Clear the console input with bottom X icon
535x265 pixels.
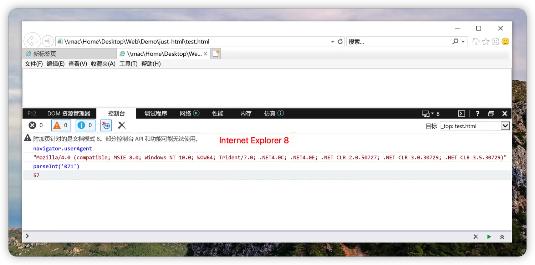(x=476, y=237)
